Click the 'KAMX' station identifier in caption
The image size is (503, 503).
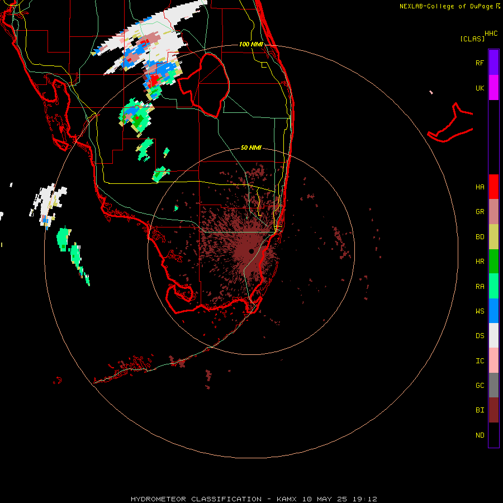286,499
